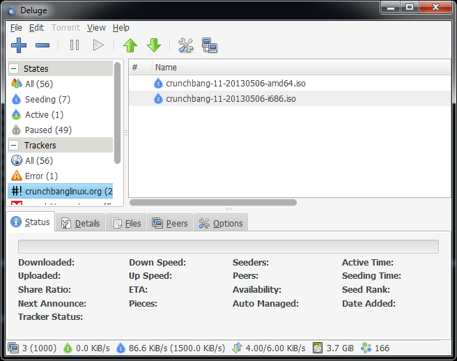Click the 86.6 KiB/s upload speed text
This screenshot has width=457, height=361.
(x=177, y=348)
